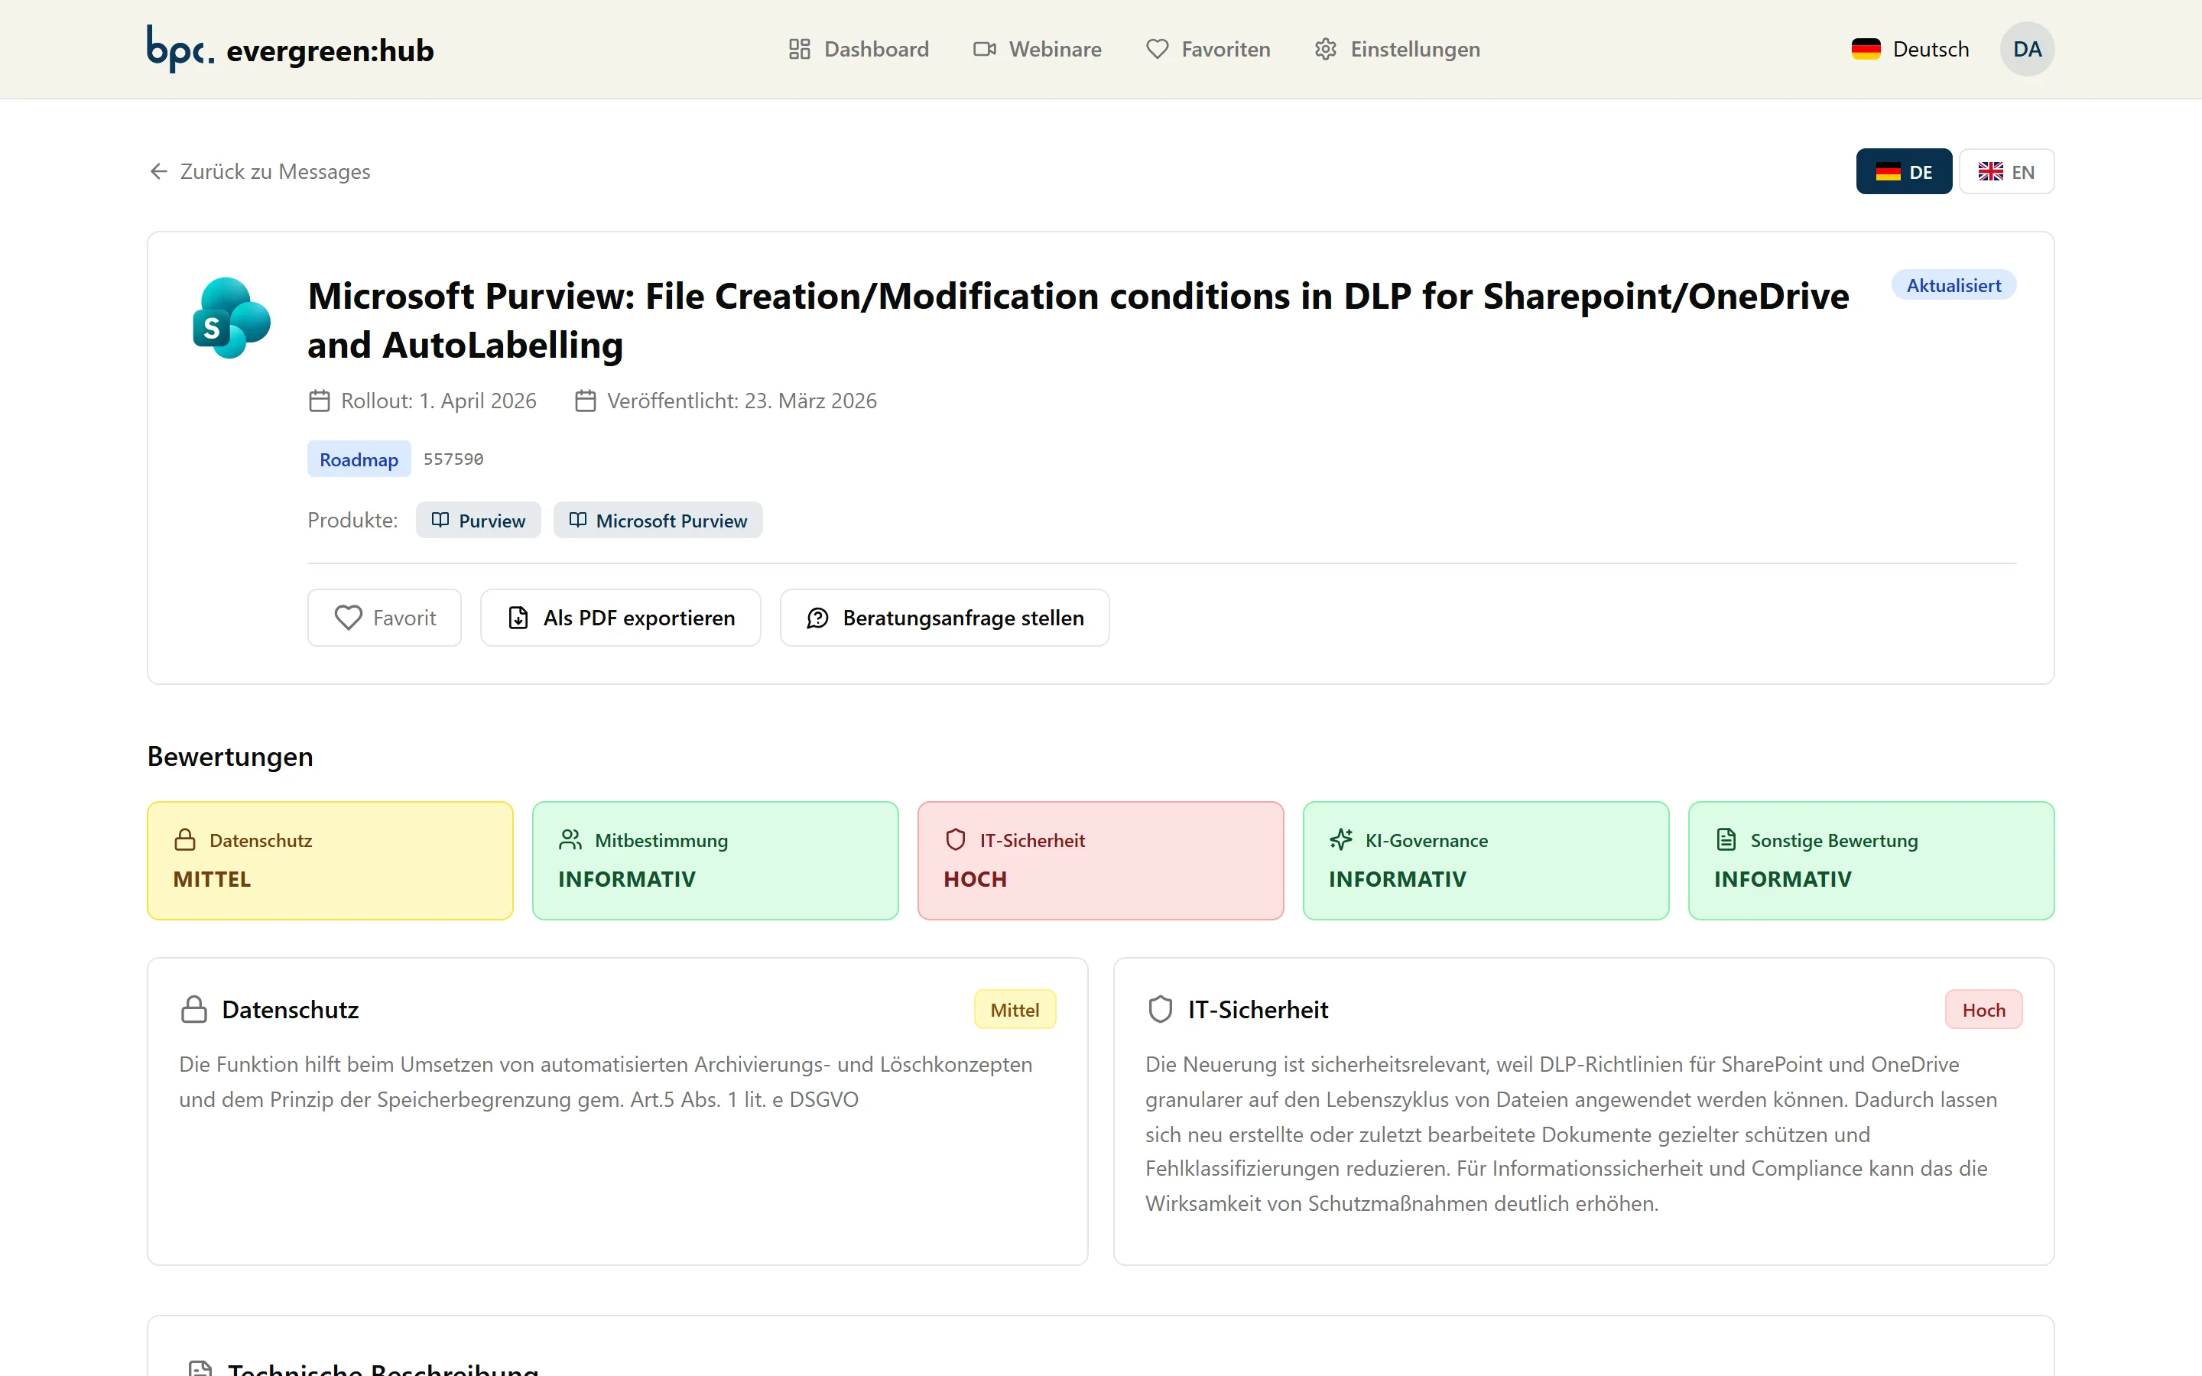This screenshot has width=2202, height=1376.
Task: Click Beratungsanfrage stellen button
Action: point(943,617)
